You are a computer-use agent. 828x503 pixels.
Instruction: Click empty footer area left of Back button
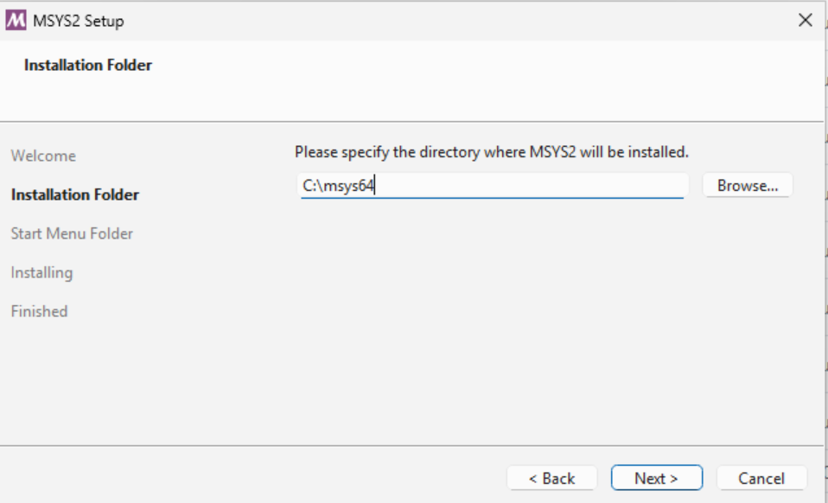click(259, 478)
